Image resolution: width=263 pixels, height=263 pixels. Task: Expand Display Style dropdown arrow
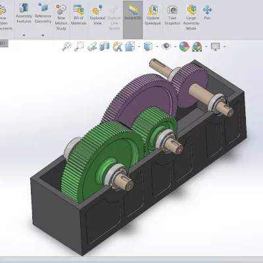[157, 47]
